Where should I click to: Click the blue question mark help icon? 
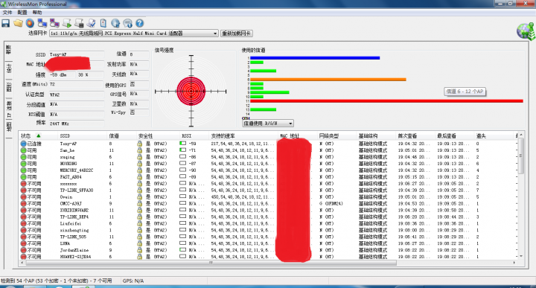139,23
